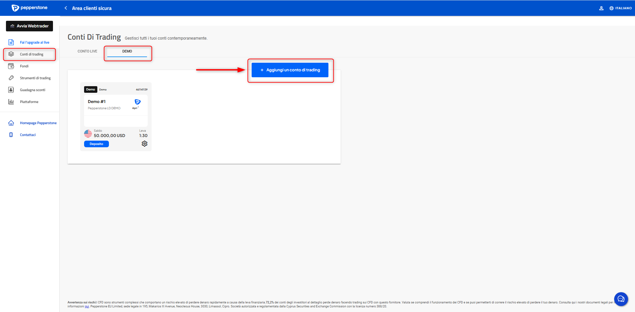635x312 pixels.
Task: Click the Area clienti sicura title
Action: coord(92,8)
